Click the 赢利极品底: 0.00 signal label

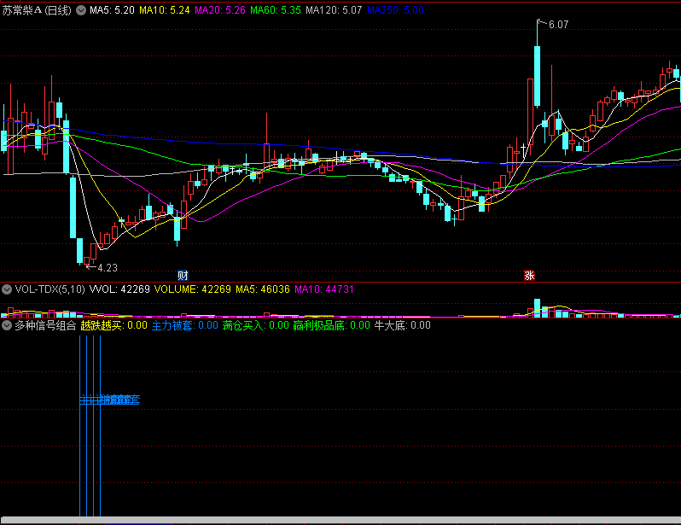point(331,325)
